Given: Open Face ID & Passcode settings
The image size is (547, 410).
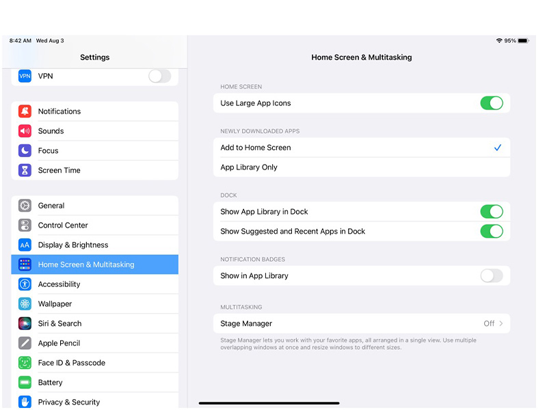Looking at the screenshot, I should tap(95, 363).
